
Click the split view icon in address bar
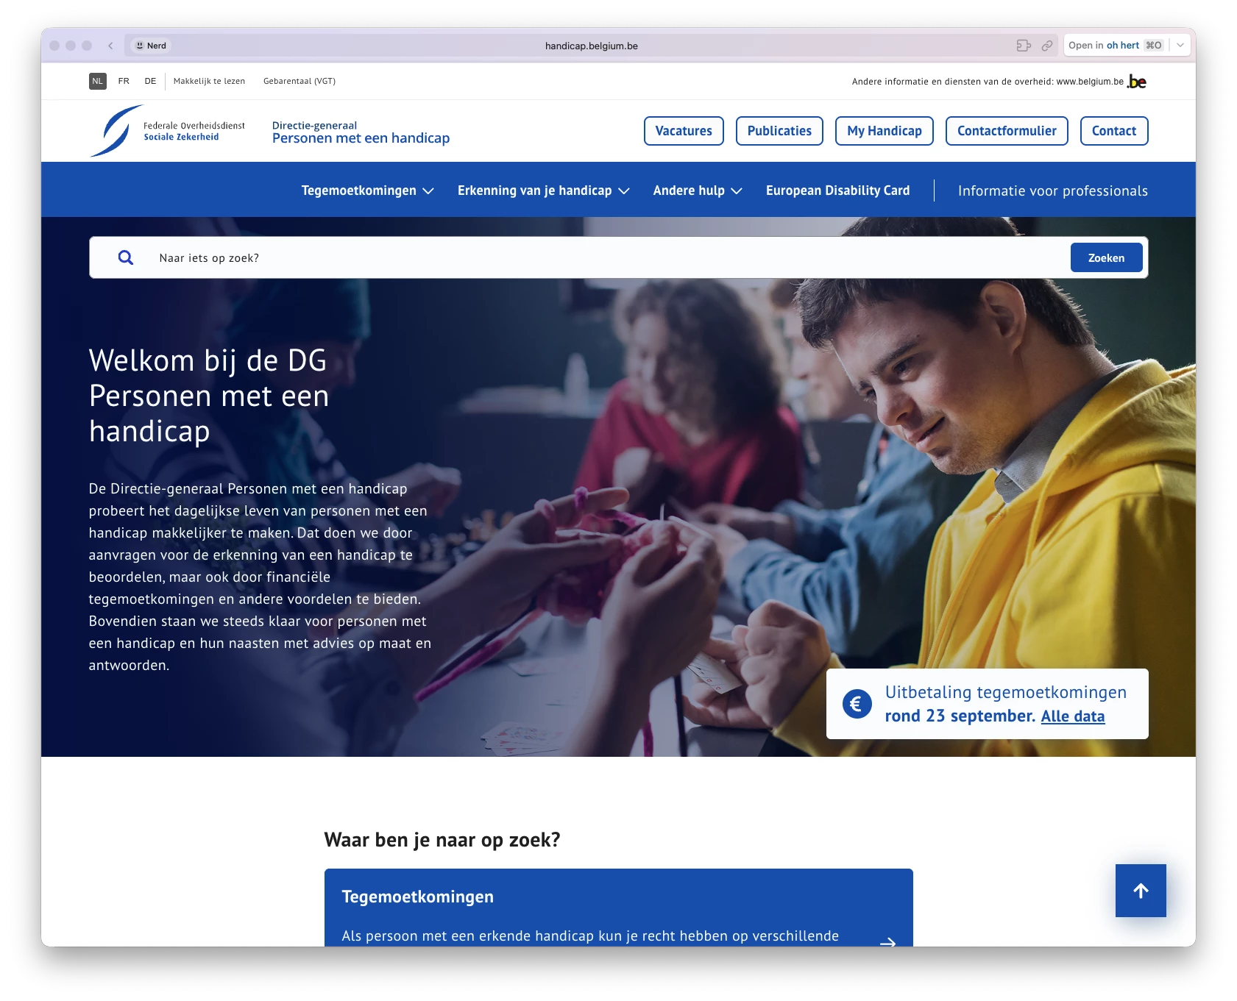point(1023,46)
